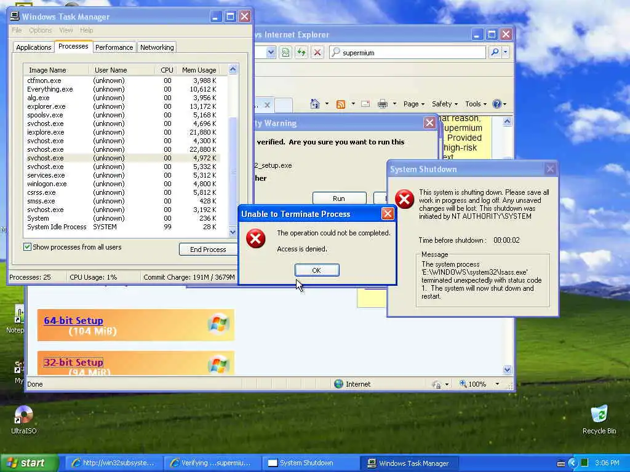630x472 pixels.
Task: Open the Options menu in Task Manager
Action: click(40, 30)
